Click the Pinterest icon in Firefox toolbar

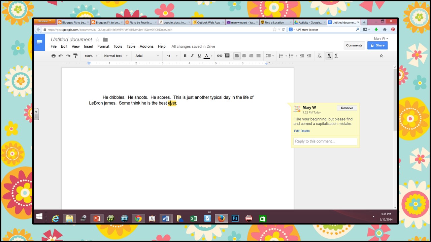(x=393, y=30)
